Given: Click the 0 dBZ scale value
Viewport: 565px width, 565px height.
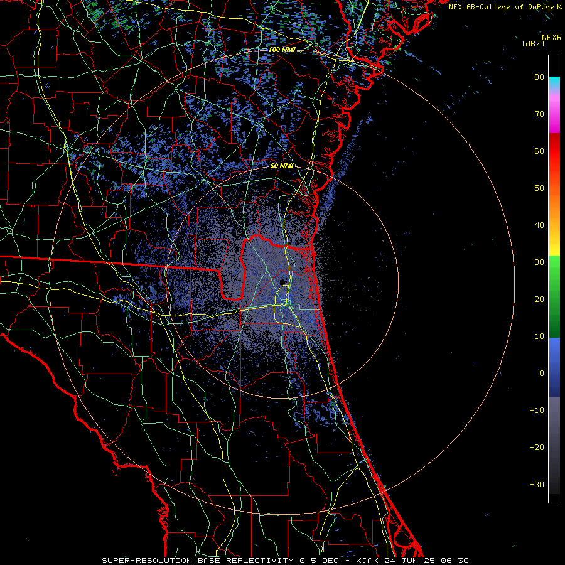Looking at the screenshot, I should click(x=542, y=374).
